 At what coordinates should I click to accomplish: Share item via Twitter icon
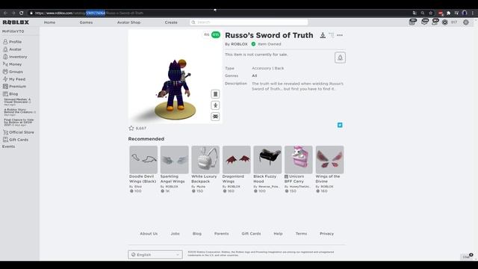point(340,125)
